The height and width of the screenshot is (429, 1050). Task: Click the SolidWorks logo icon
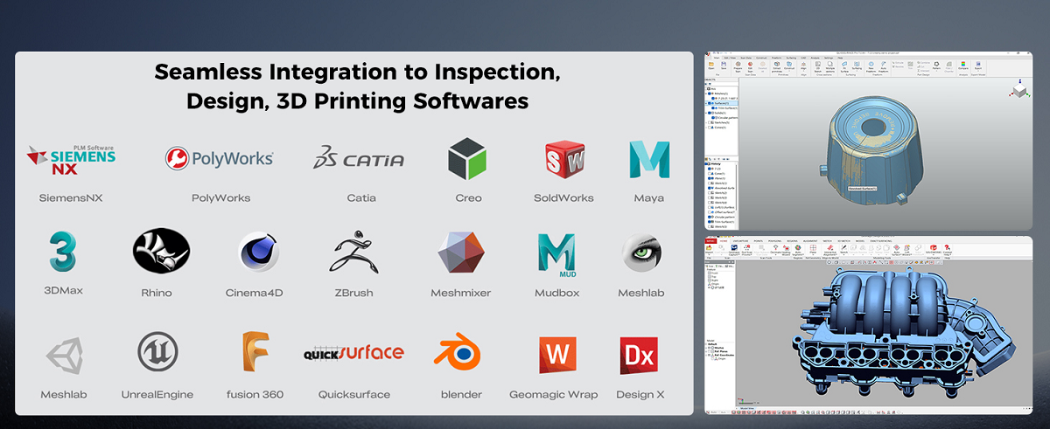click(563, 159)
